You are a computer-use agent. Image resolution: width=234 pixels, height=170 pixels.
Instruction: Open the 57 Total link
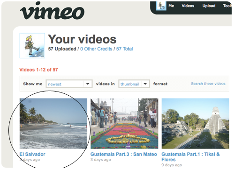tap(124, 49)
